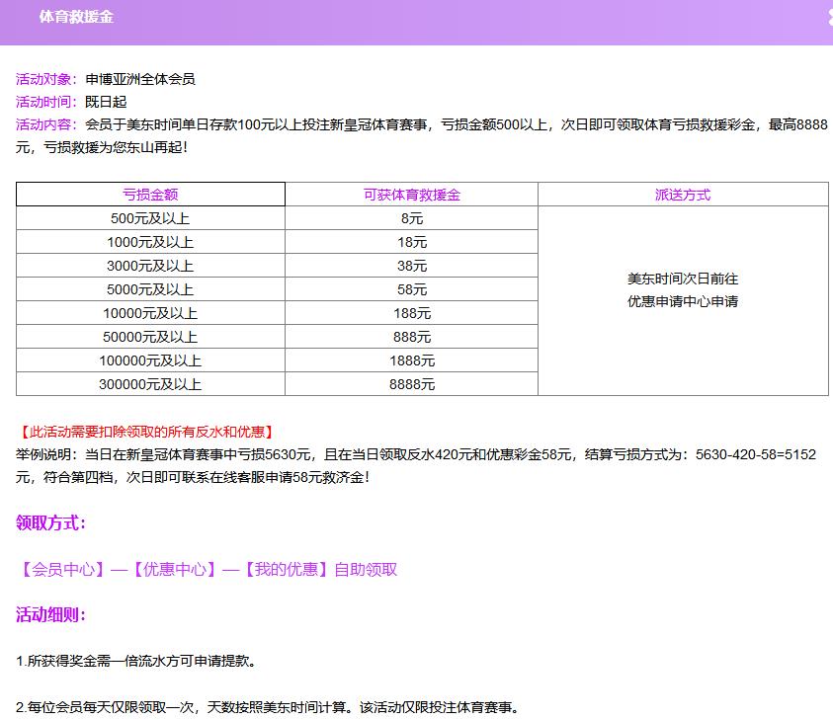Screen dimensions: 833x720
Task: Select the 300000元及以上 loss cell
Action: tap(150, 384)
